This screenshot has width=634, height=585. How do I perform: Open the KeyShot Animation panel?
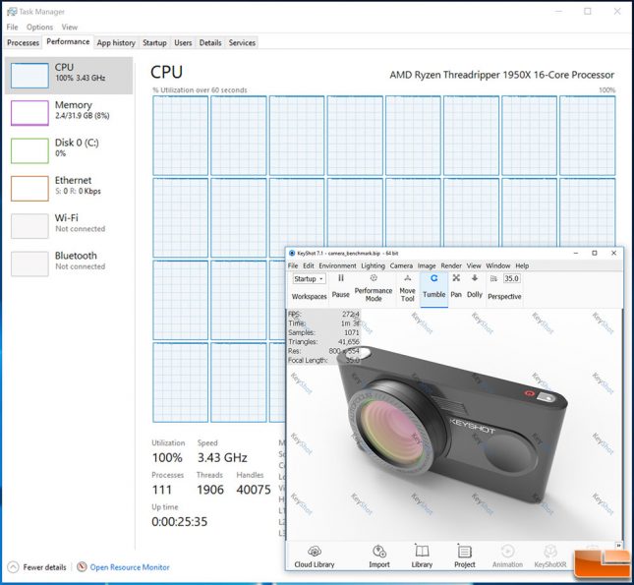click(507, 556)
